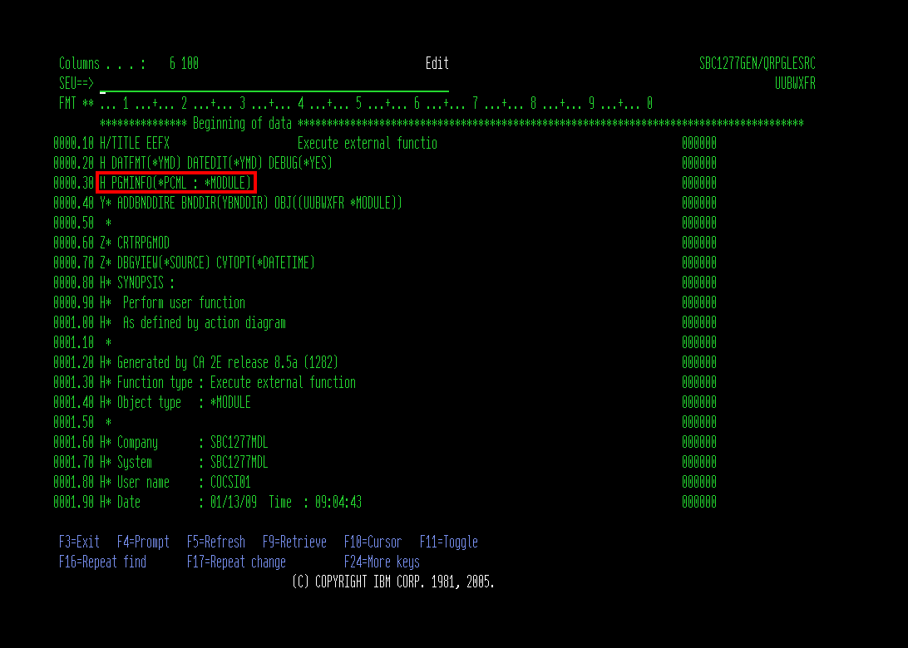Click sequence number 0001.20 field
The height and width of the screenshot is (648, 908).
point(73,363)
